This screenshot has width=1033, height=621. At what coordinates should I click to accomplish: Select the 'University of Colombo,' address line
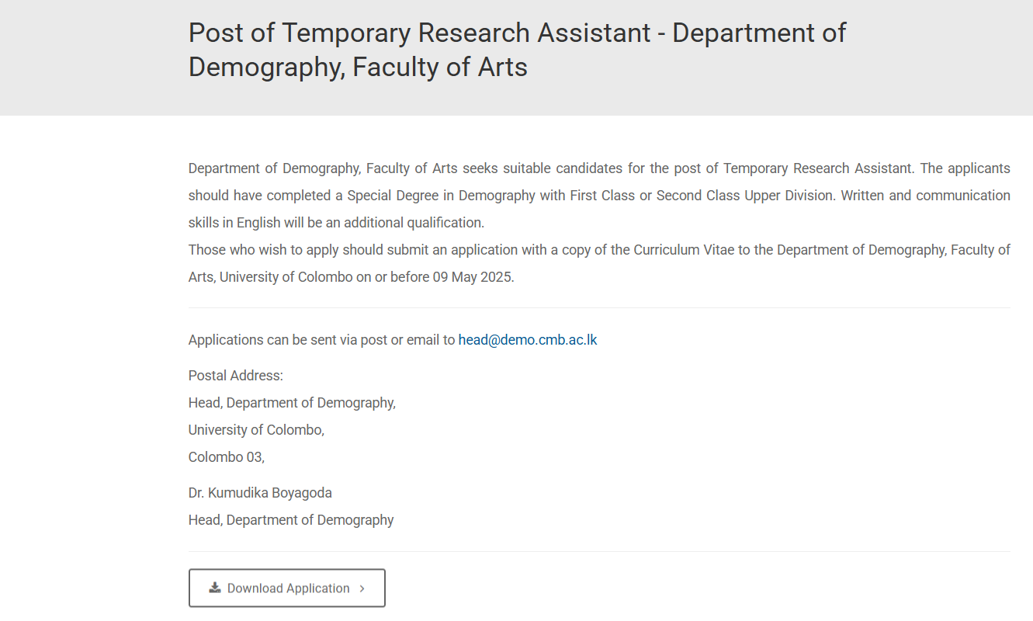(x=256, y=430)
